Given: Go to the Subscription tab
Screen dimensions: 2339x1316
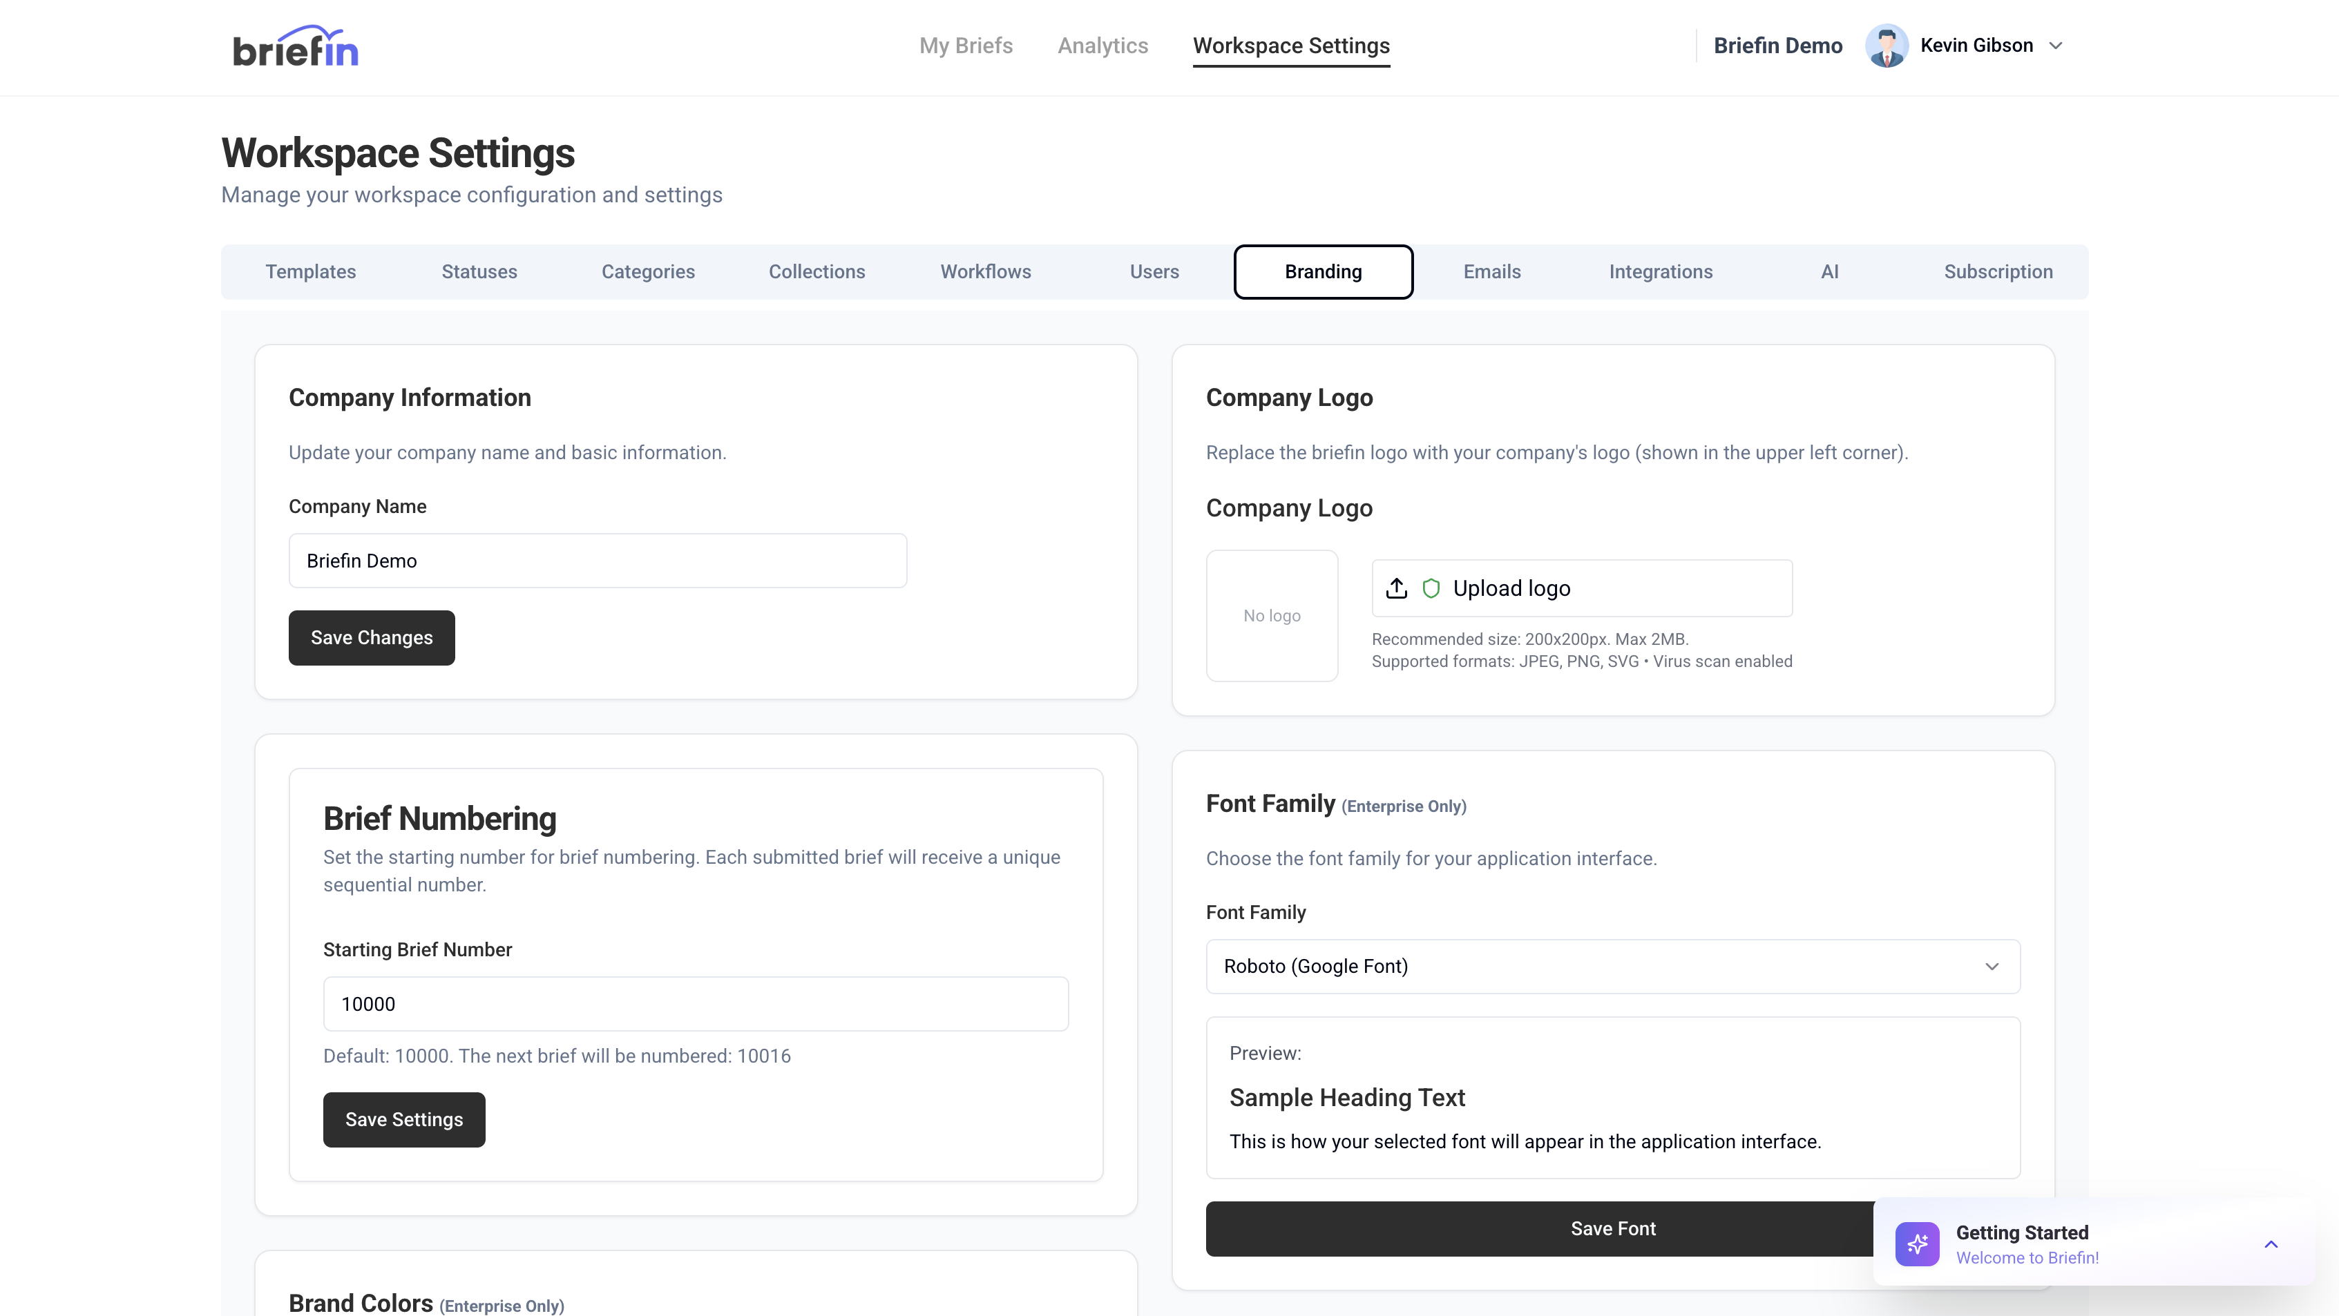Looking at the screenshot, I should 1998,271.
